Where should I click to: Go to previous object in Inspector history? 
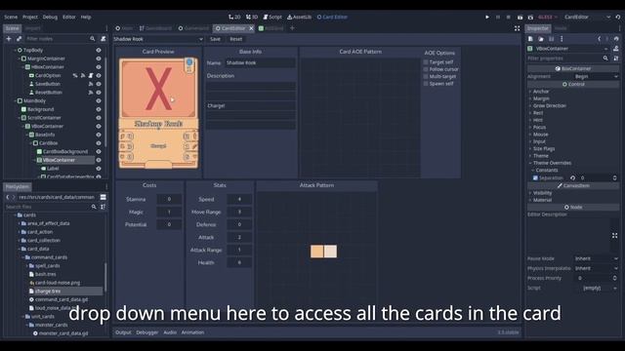coord(599,39)
